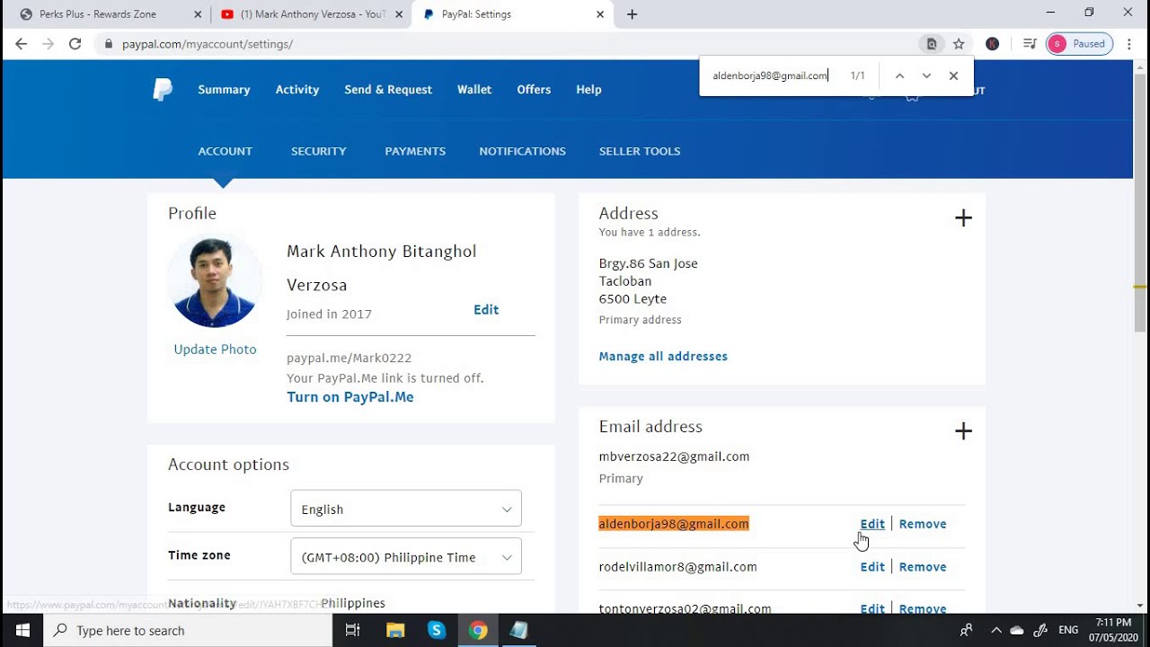The image size is (1150, 647).
Task: Remove the rodelvillamor8@gmail.com email
Action: click(923, 567)
